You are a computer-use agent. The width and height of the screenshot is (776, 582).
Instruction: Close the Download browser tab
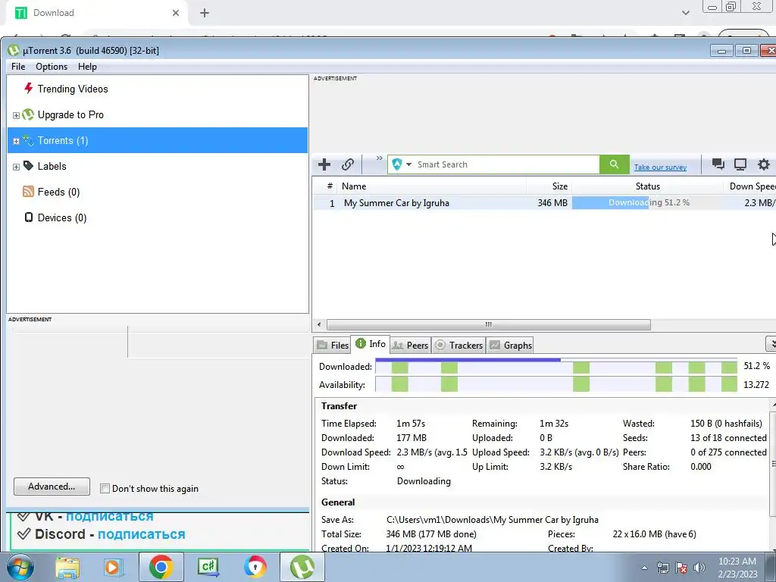[x=176, y=14]
